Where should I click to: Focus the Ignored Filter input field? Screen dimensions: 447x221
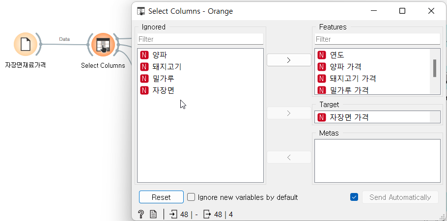click(200, 39)
